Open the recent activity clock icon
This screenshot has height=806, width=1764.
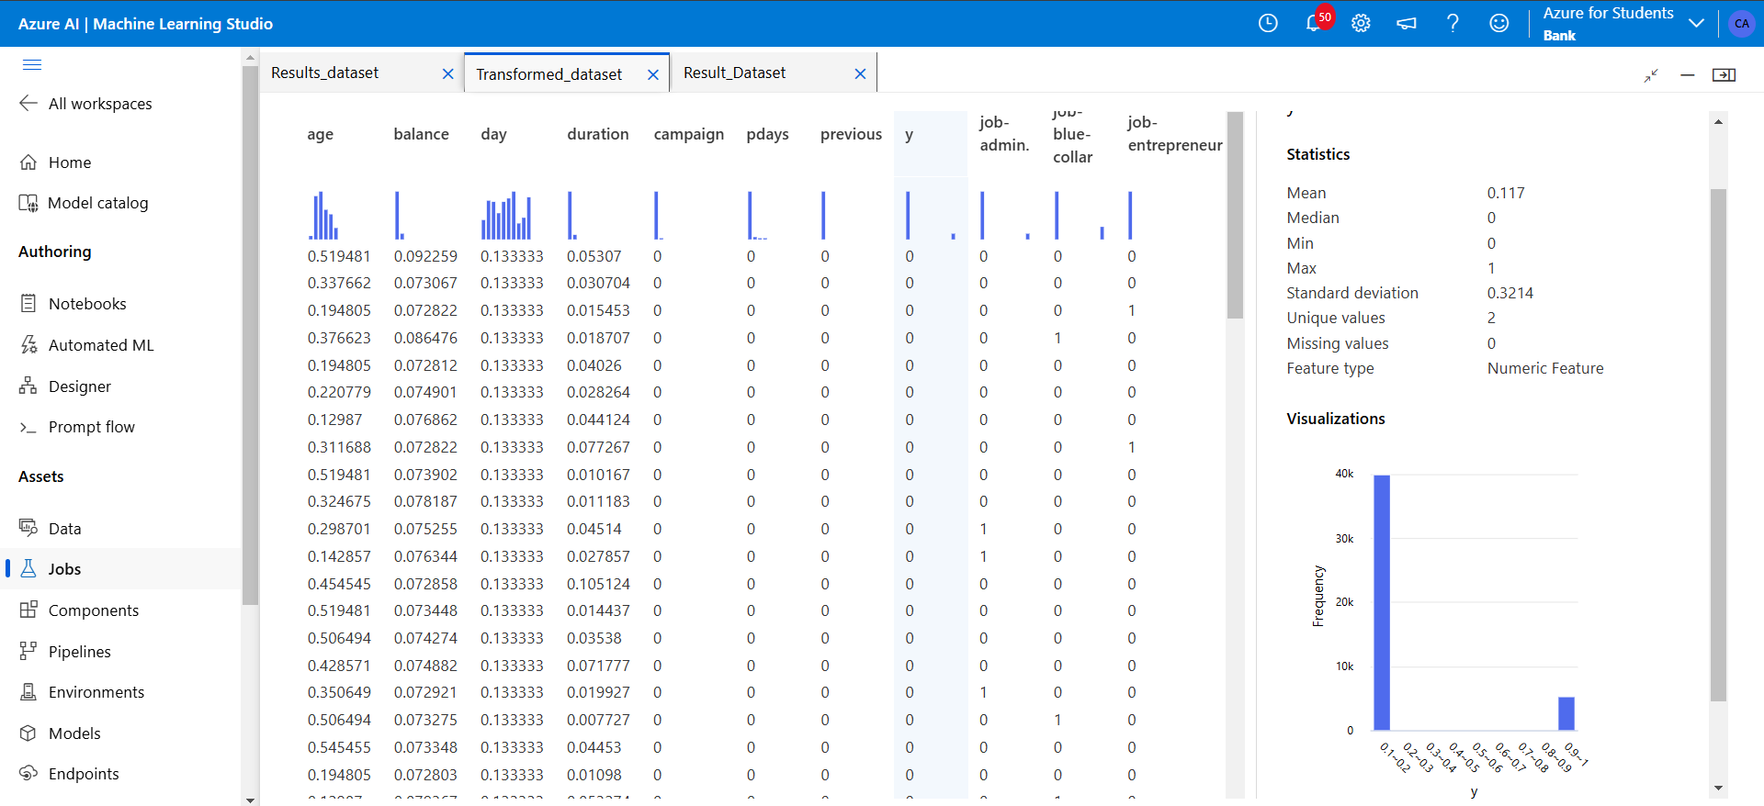point(1268,23)
